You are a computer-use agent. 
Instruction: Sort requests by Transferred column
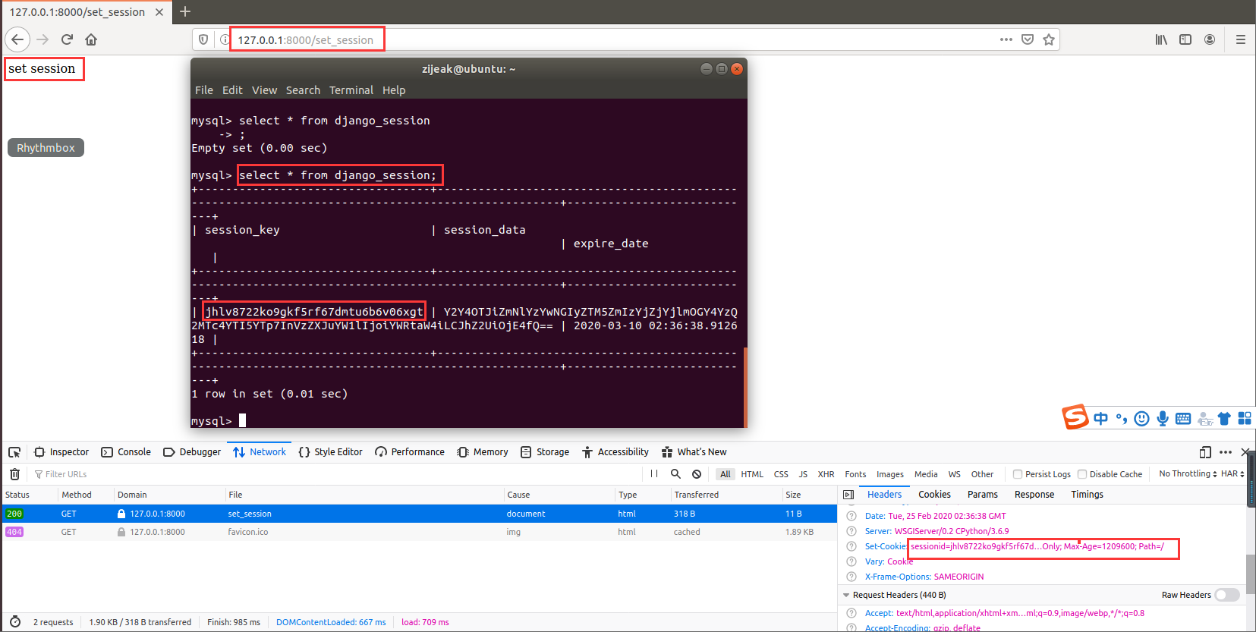coord(726,495)
